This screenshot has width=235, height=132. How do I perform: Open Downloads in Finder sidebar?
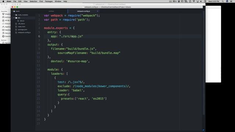pos(6,36)
